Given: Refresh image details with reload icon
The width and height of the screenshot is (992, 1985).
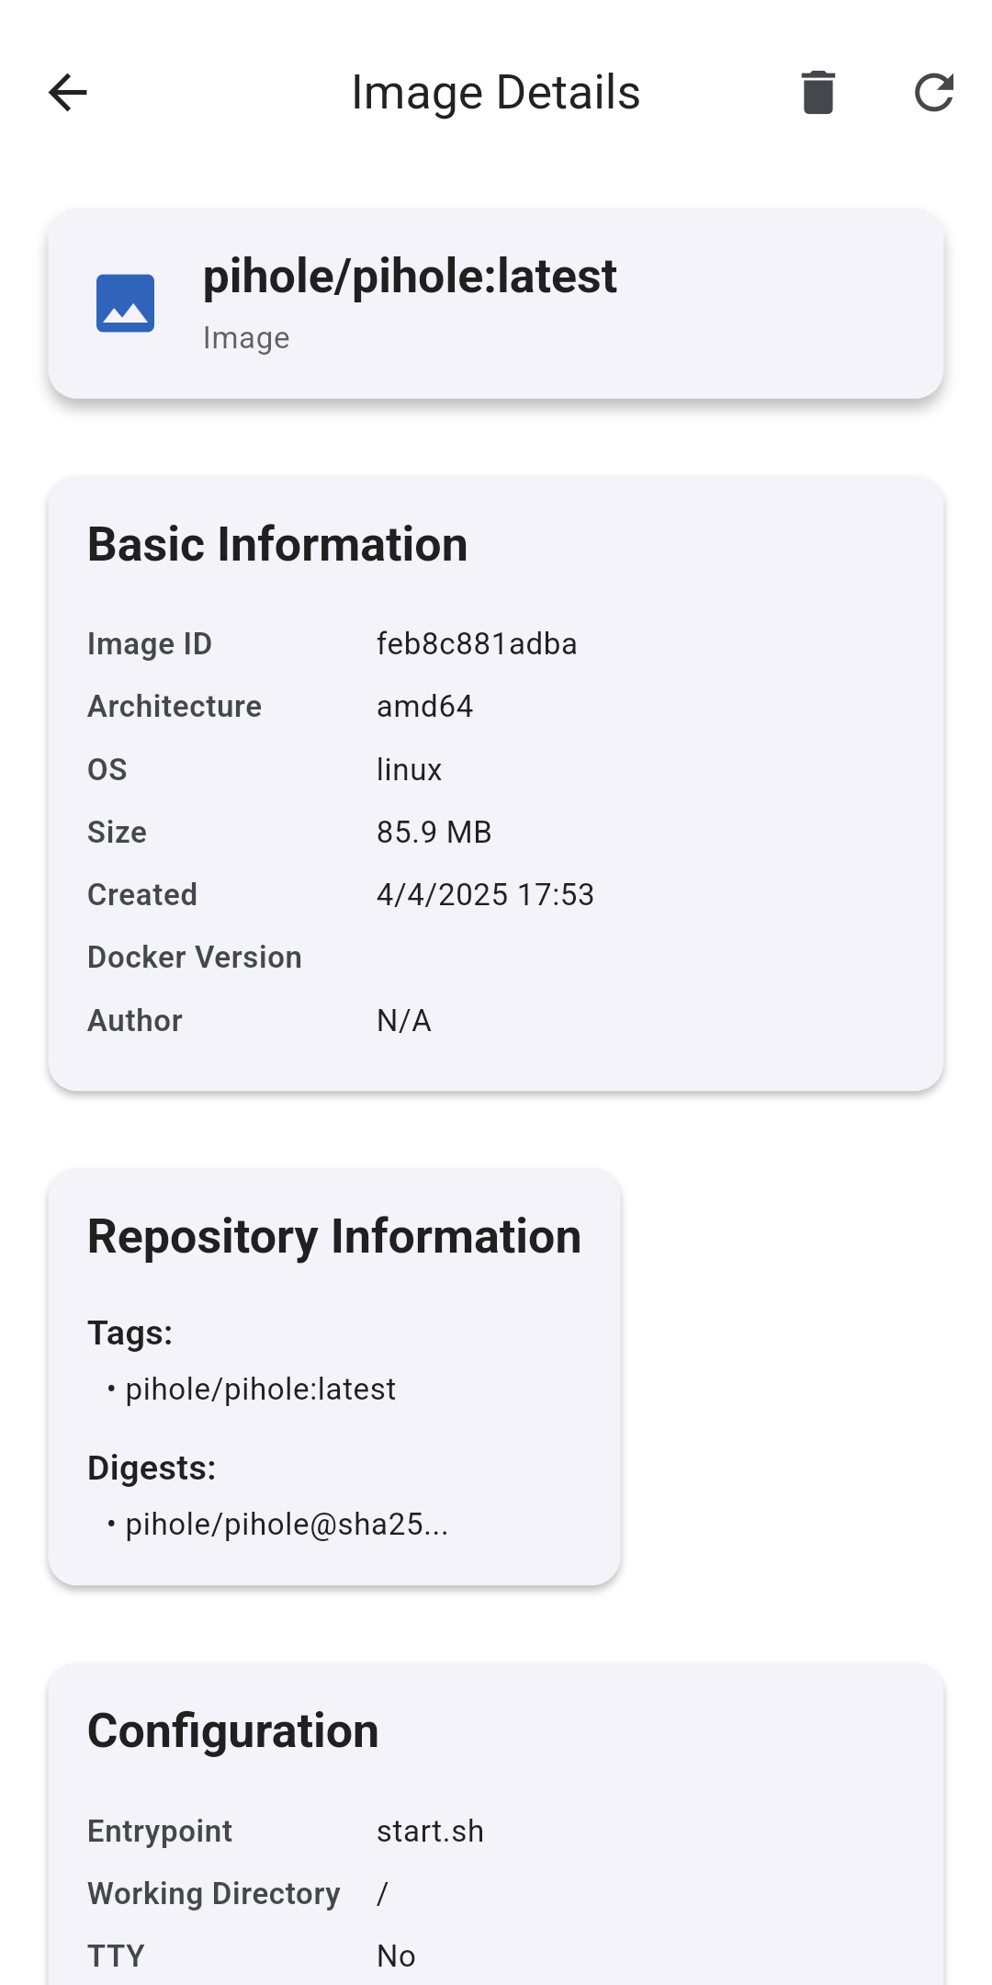Looking at the screenshot, I should (x=933, y=93).
